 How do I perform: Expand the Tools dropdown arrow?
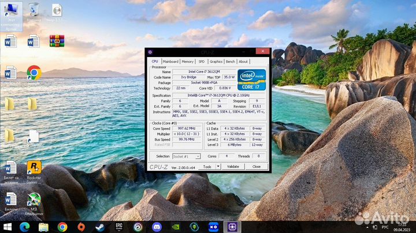point(218,167)
